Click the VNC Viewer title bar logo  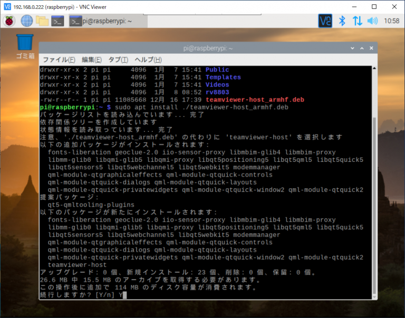point(7,7)
